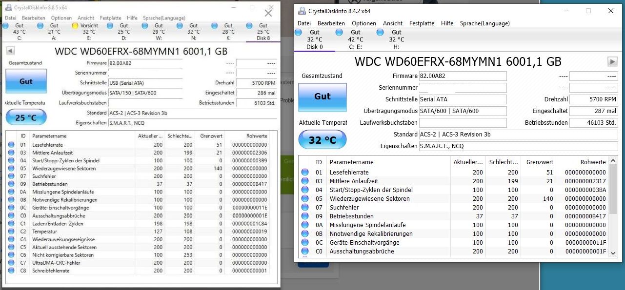Open the Sprache(Language) menu

pos(484,23)
